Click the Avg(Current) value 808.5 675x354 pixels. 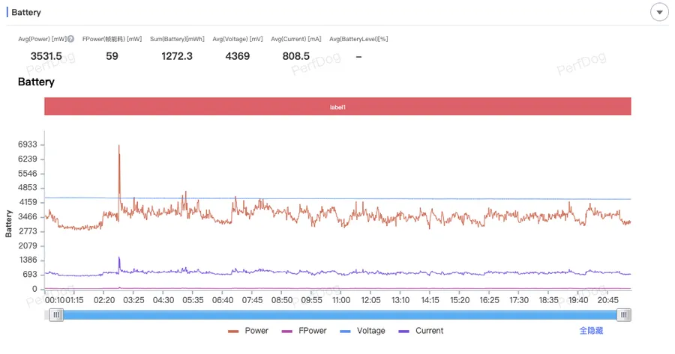tap(295, 56)
